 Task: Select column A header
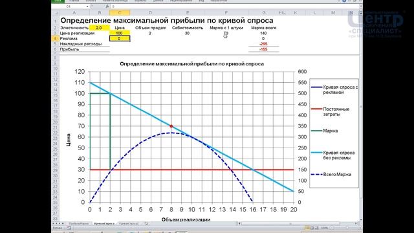pos(74,13)
